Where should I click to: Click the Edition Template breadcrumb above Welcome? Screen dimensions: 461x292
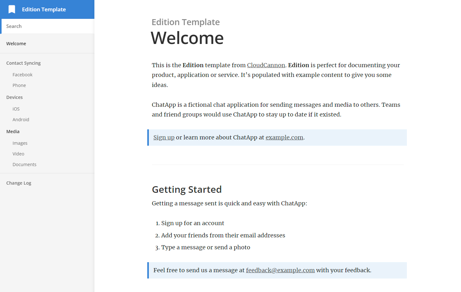click(185, 22)
